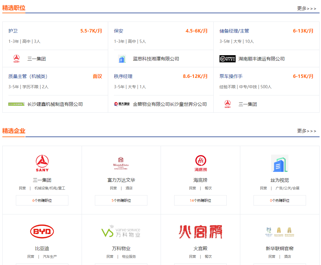Click 5个热聘职位 button under 富力万达文华
This screenshot has width=321, height=265.
pyautogui.click(x=121, y=200)
